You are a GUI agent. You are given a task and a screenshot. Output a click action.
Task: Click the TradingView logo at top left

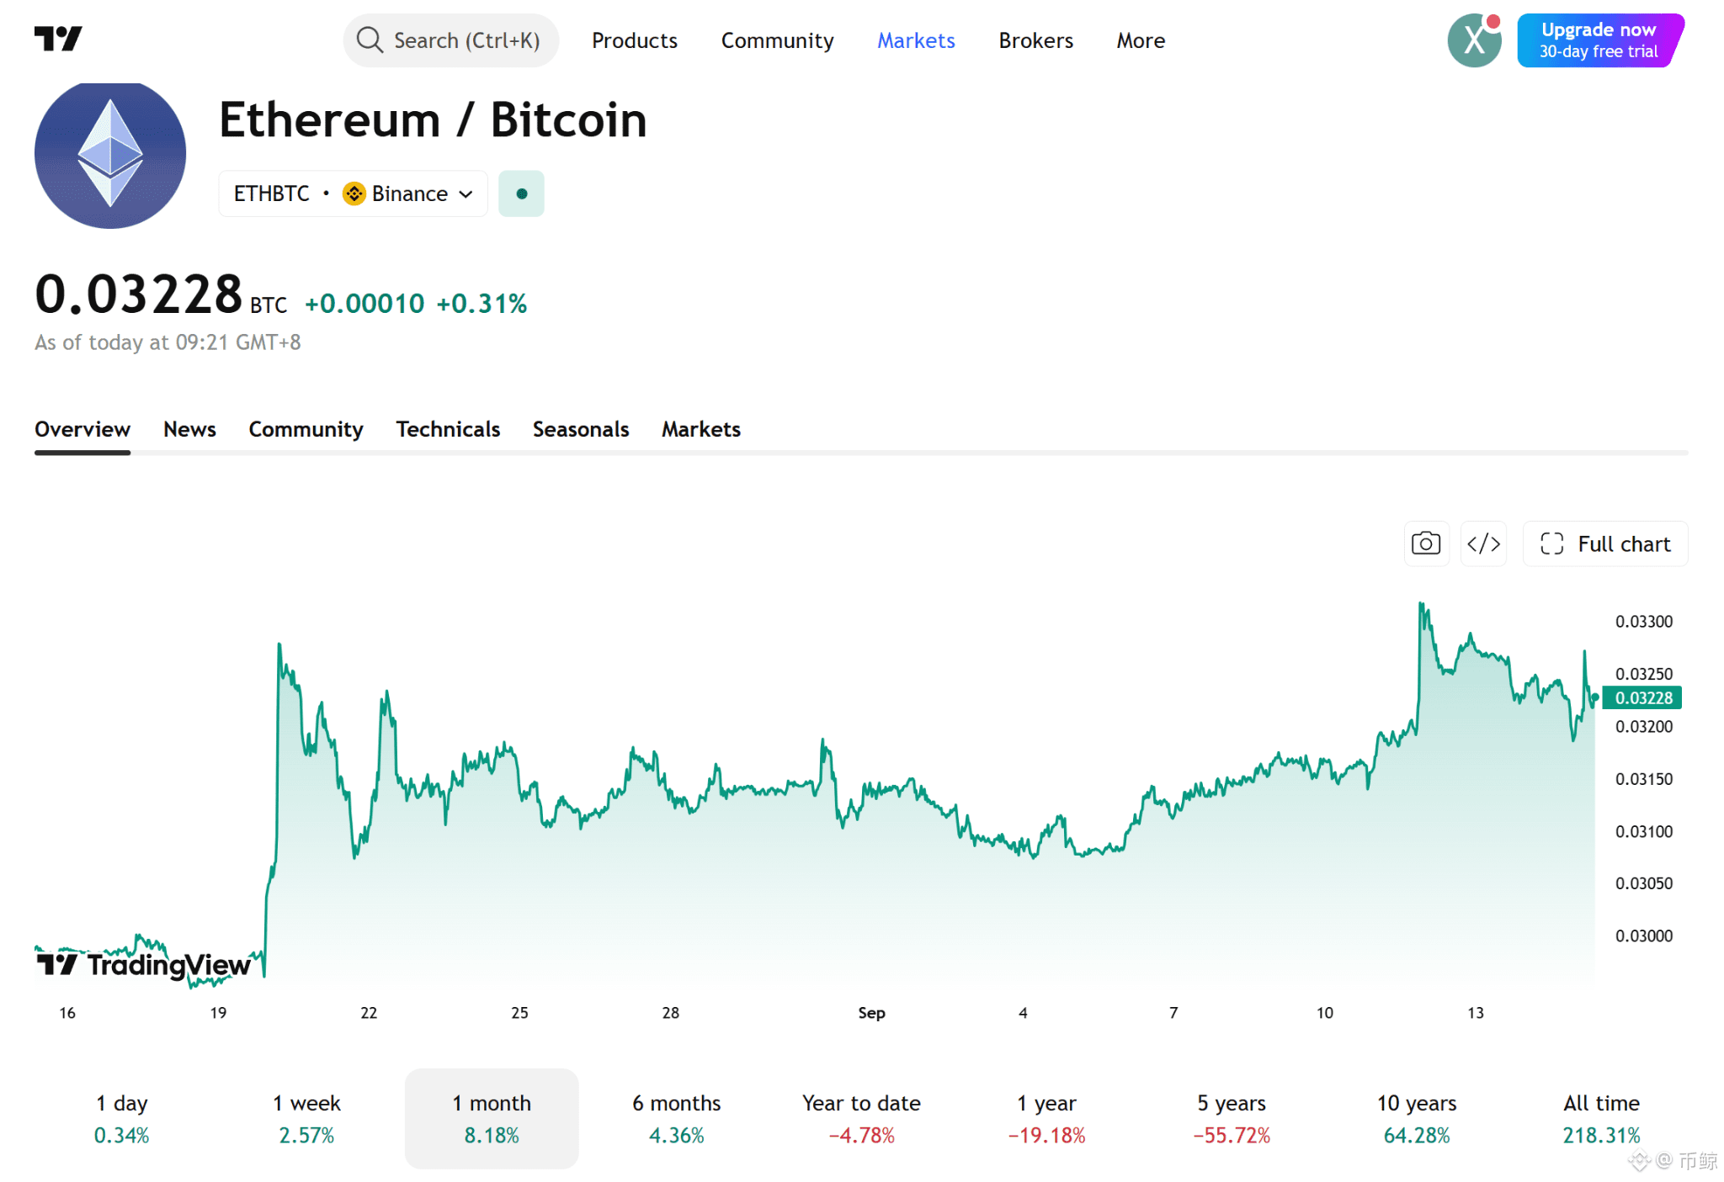(58, 39)
